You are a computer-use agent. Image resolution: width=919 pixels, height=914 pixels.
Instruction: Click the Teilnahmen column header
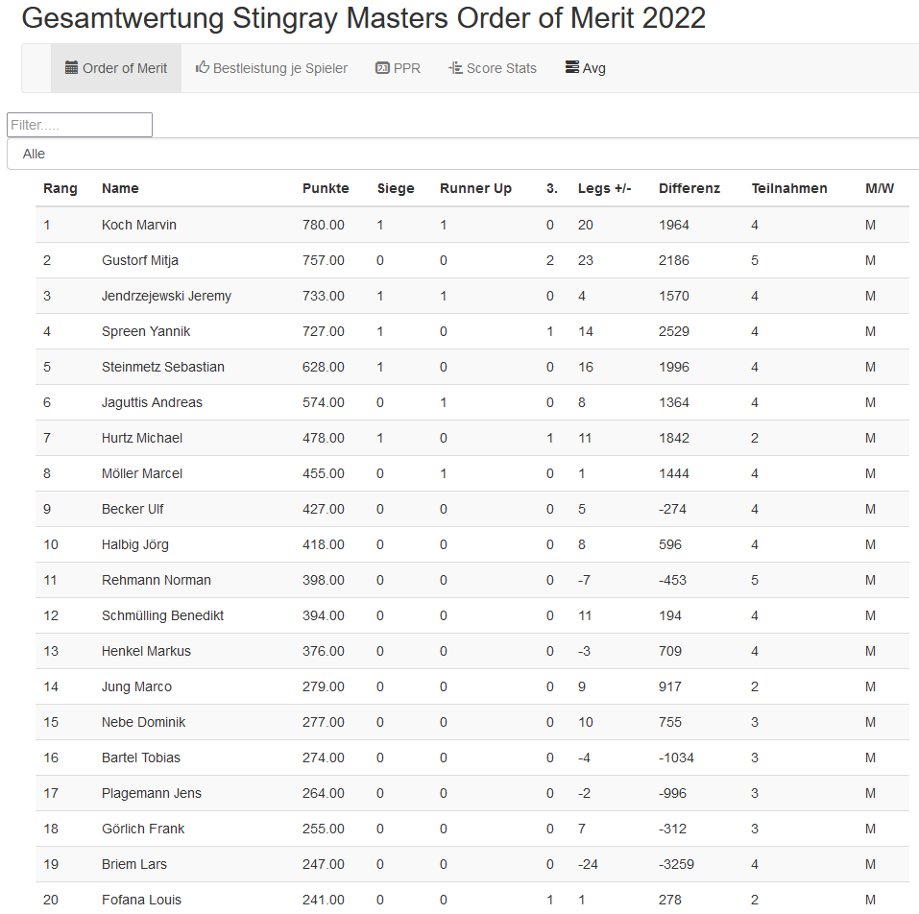click(788, 188)
